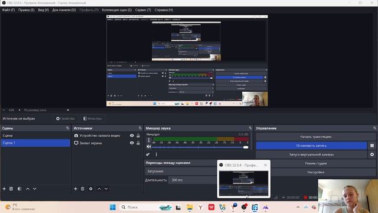Screen dimensions: 378x213
Task: Open Вид menu
Action: click(x=43, y=10)
